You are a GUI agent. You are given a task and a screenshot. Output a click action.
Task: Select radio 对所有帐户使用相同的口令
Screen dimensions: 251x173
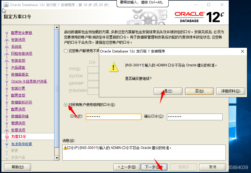(66, 105)
